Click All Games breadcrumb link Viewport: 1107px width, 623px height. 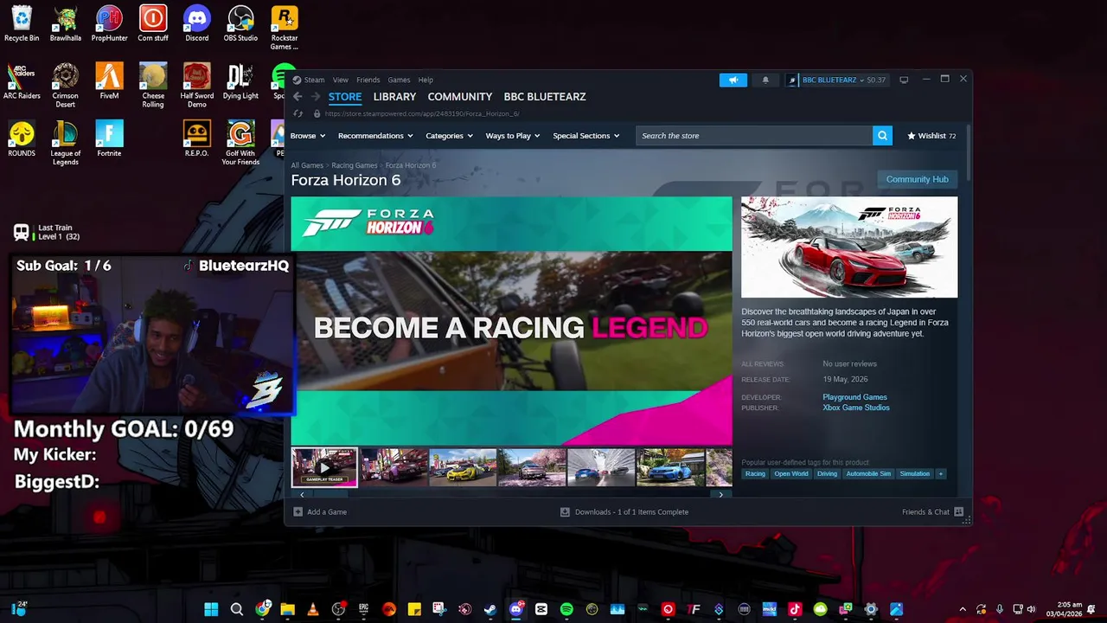coord(307,165)
